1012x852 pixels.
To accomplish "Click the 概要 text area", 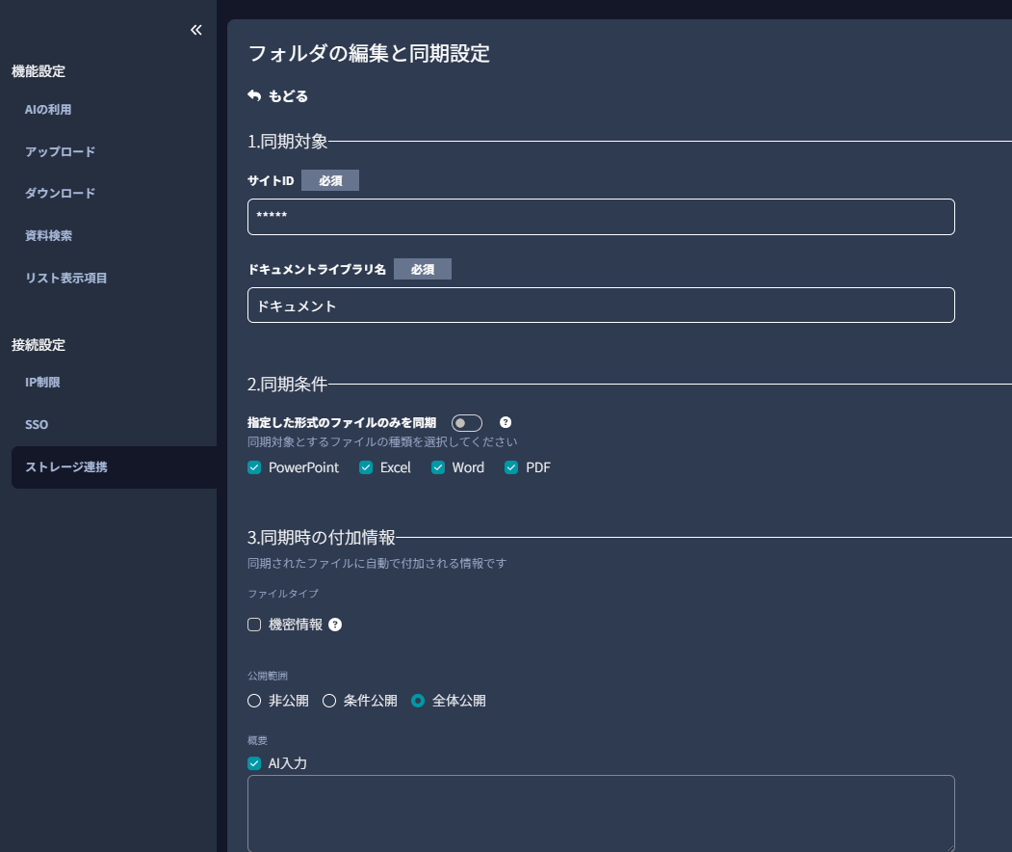I will (x=601, y=813).
